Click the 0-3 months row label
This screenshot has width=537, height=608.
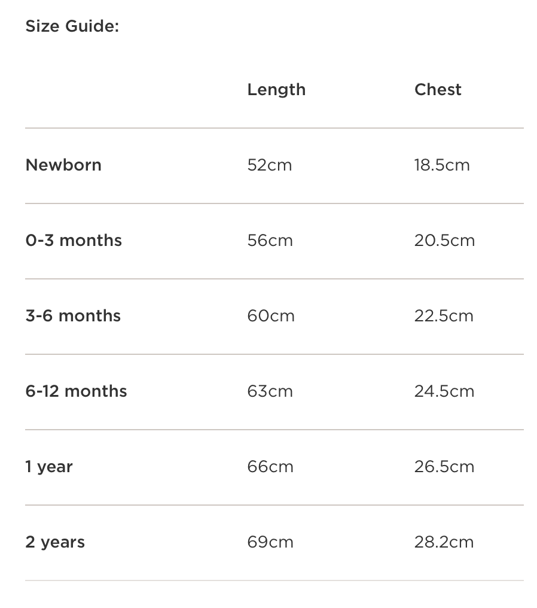[x=74, y=241]
